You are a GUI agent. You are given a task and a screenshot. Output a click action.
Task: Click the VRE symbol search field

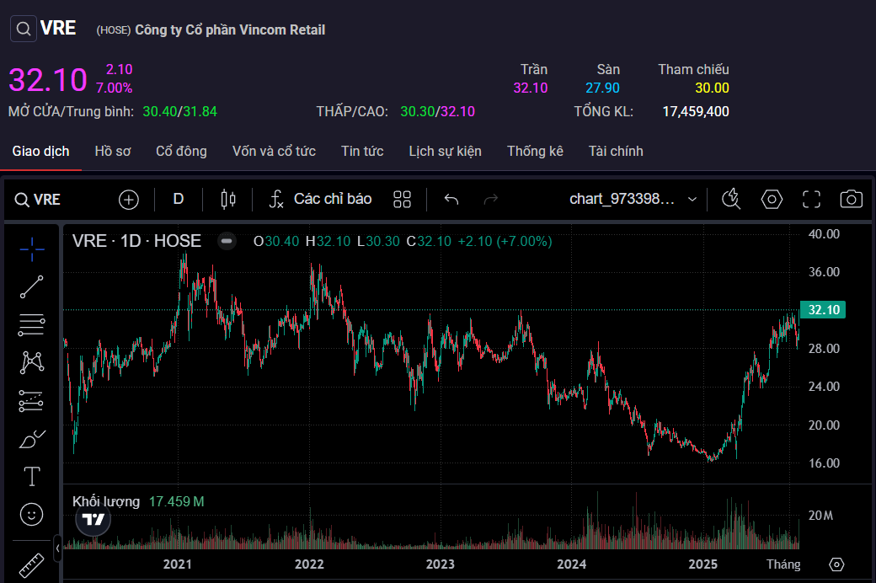click(x=39, y=199)
